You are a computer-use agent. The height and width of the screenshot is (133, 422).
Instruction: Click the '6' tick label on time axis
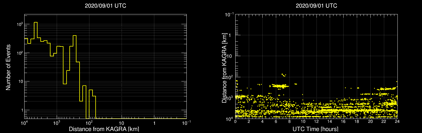pos(276,121)
